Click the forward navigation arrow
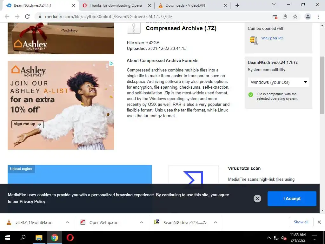The image size is (325, 244). click(17, 17)
